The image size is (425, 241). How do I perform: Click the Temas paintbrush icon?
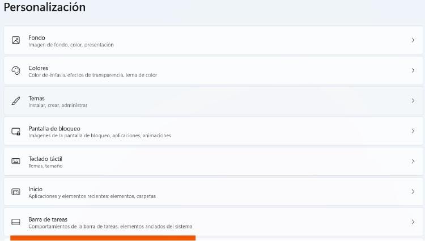click(16, 101)
